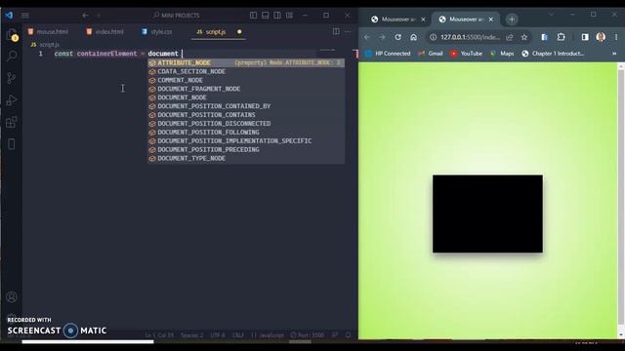
Task: Choose DOCUMENT_POSITION_DISCONNECTED suggestion
Action: pyautogui.click(x=246, y=124)
